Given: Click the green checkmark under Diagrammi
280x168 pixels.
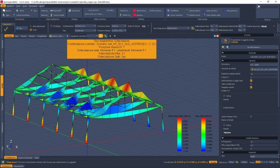Looking at the screenshot, I should 6,29.
